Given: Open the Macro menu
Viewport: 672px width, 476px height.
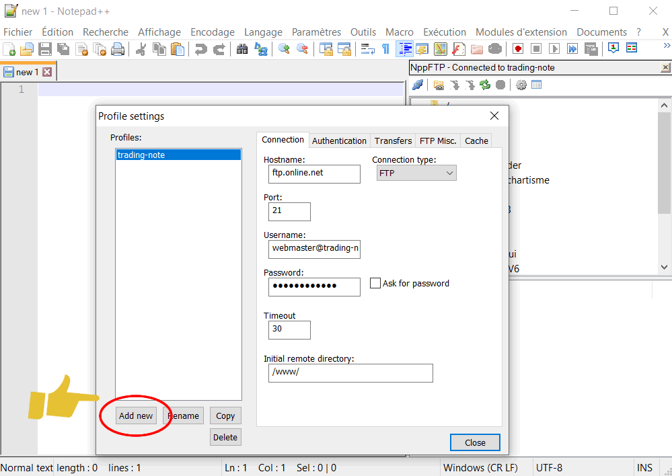Looking at the screenshot, I should tap(400, 32).
